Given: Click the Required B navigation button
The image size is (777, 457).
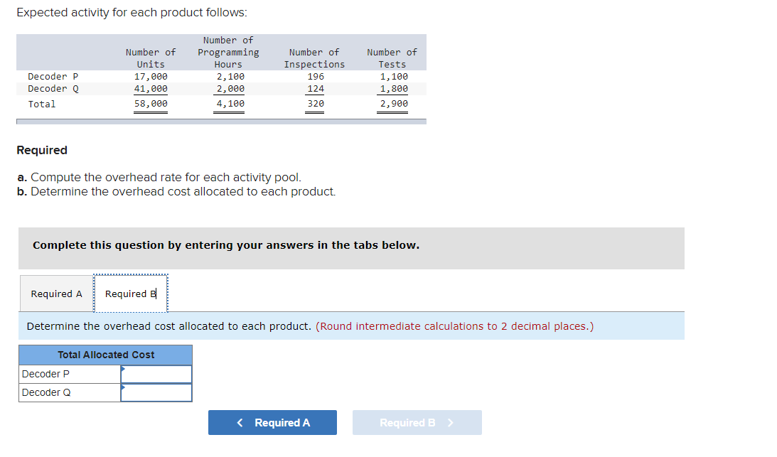Looking at the screenshot, I should pyautogui.click(x=417, y=422).
